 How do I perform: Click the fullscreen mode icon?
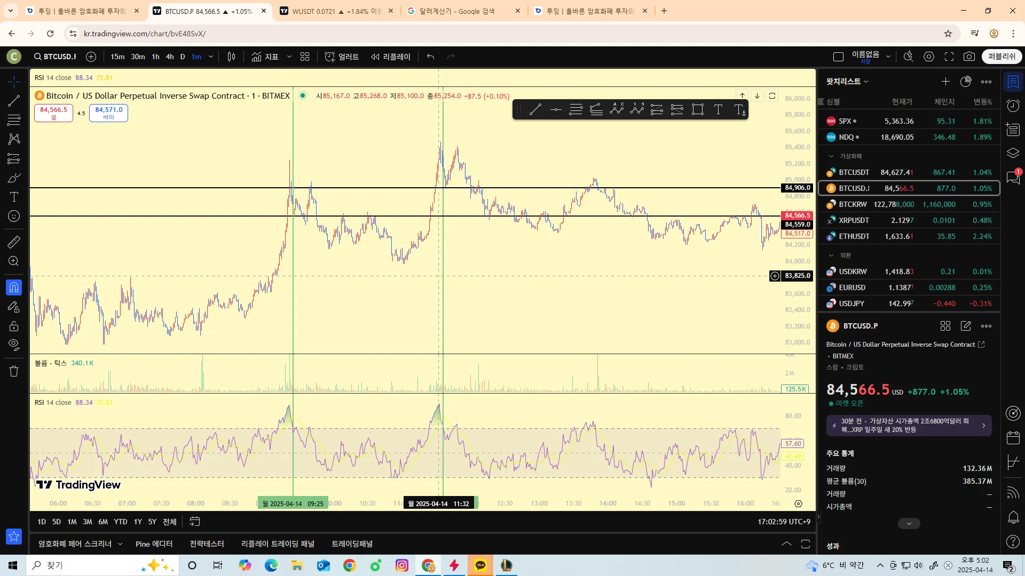tap(949, 57)
